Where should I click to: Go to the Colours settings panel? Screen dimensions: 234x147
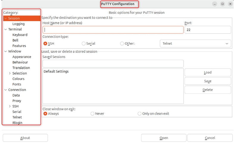click(x=18, y=79)
